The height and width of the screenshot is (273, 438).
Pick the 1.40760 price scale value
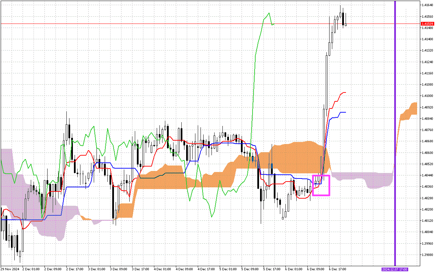(x=427, y=130)
